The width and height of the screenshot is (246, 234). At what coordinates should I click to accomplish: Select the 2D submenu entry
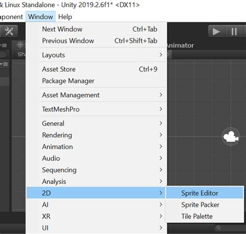[97, 193]
